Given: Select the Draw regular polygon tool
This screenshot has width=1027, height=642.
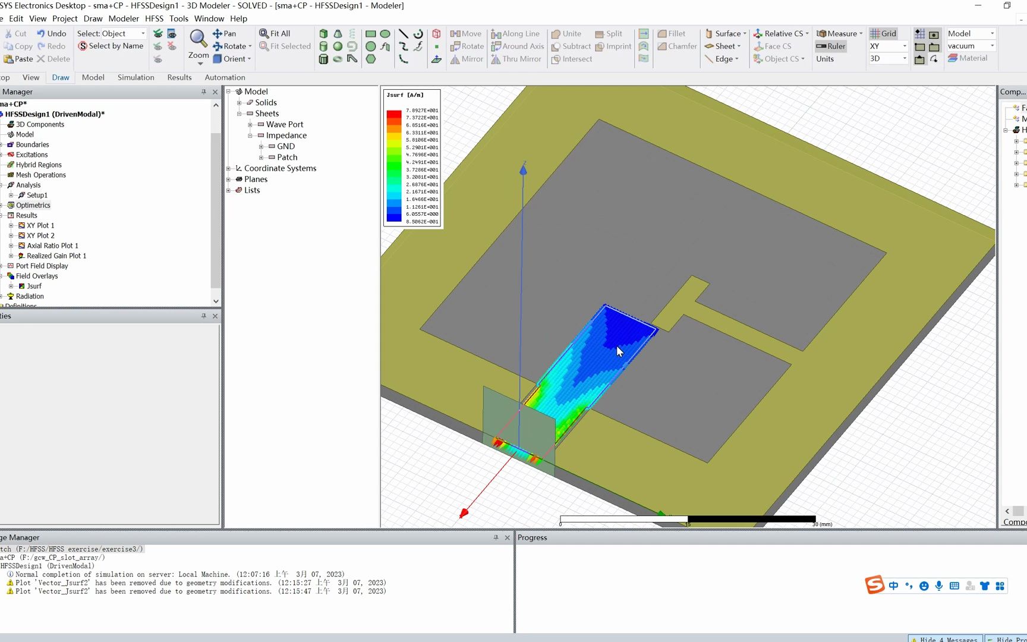Looking at the screenshot, I should click(371, 59).
